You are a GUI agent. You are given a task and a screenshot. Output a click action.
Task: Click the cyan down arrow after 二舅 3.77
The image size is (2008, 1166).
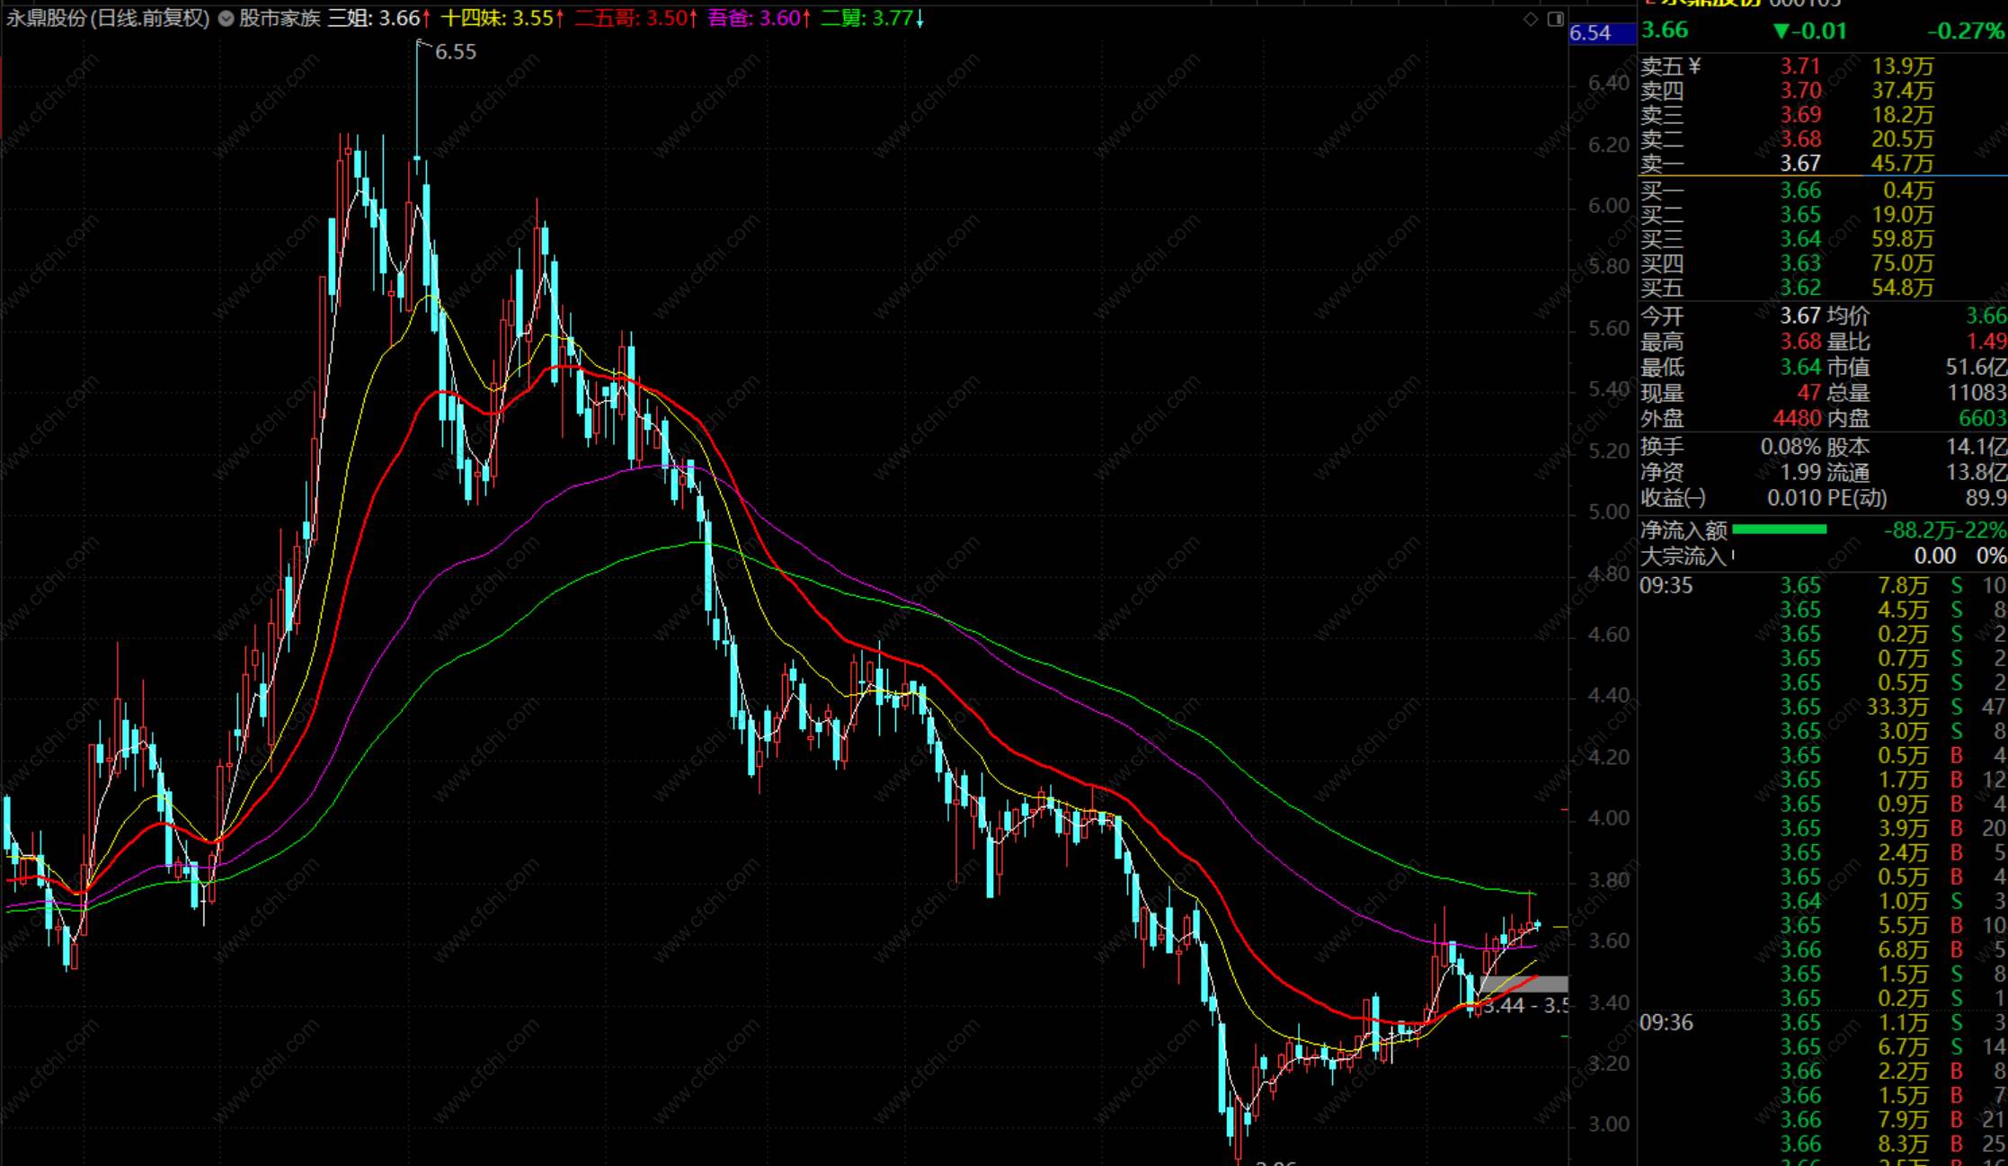tap(920, 19)
